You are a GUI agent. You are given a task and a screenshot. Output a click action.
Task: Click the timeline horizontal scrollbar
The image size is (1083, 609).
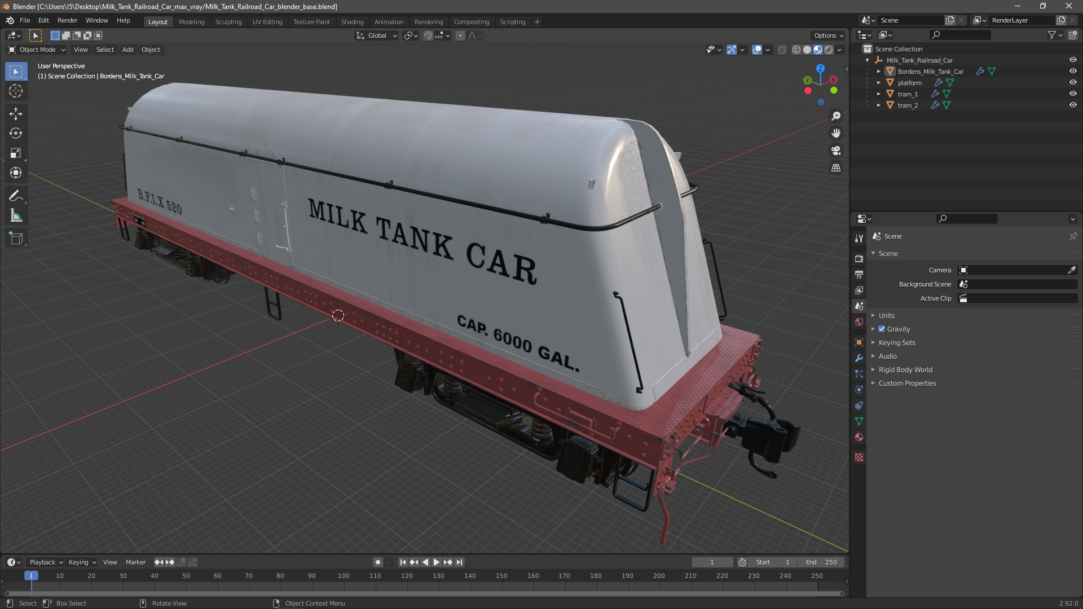(x=424, y=593)
